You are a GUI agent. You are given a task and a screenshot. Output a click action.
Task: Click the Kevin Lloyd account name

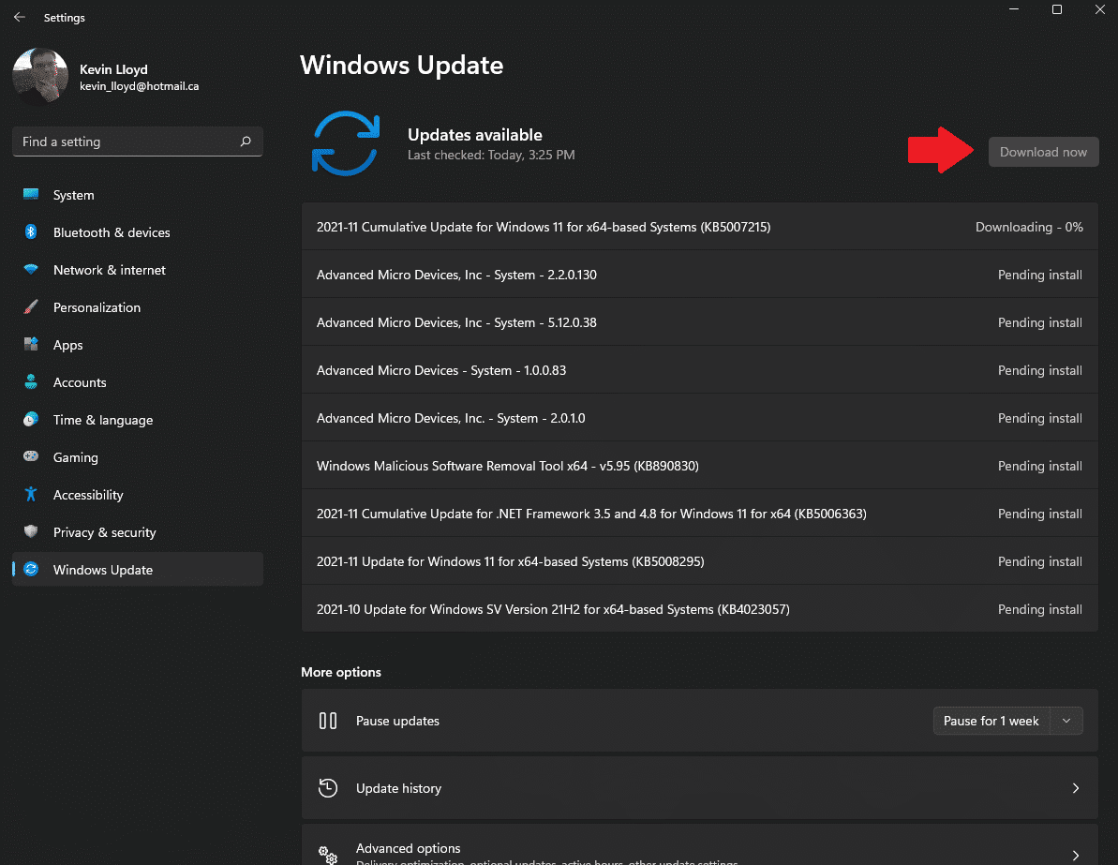(113, 69)
